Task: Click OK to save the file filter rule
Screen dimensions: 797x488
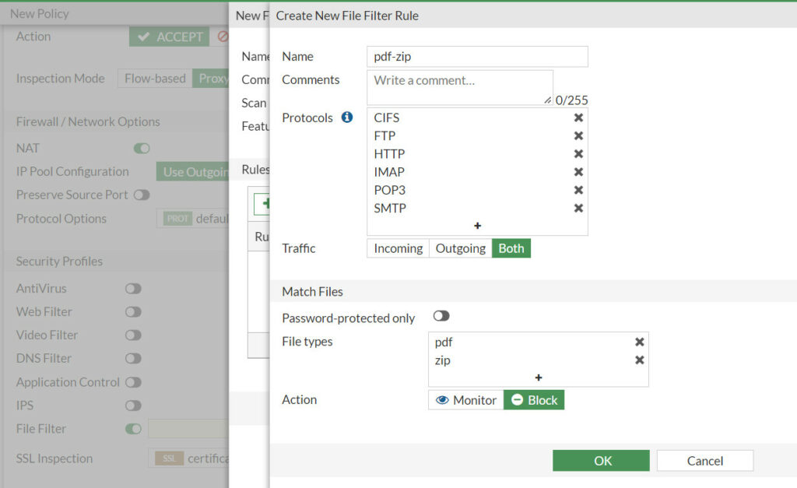Action: pyautogui.click(x=601, y=460)
